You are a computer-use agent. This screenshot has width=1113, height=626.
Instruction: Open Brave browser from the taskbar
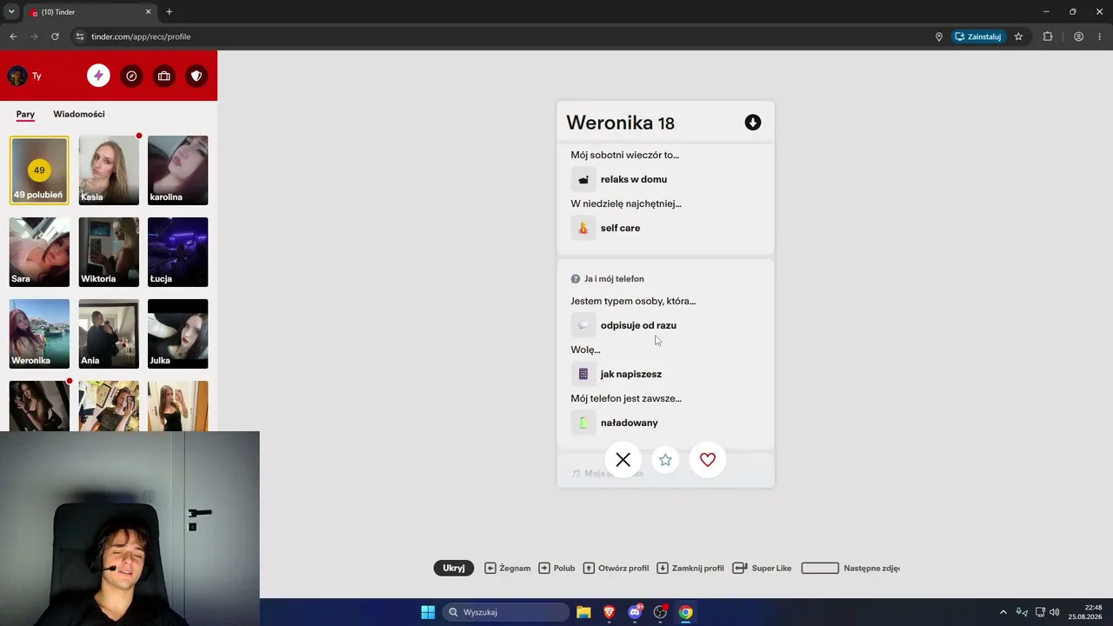click(610, 612)
